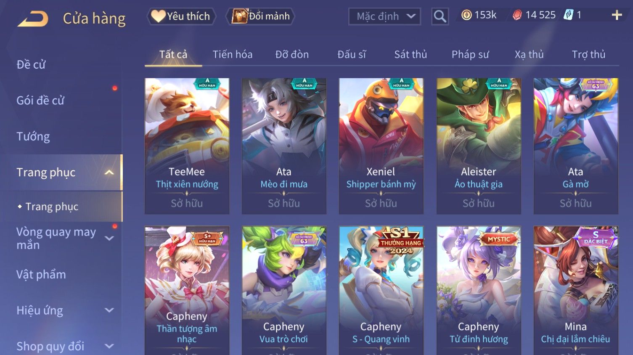Expand Vòng quay may mắn section

pyautogui.click(x=109, y=238)
